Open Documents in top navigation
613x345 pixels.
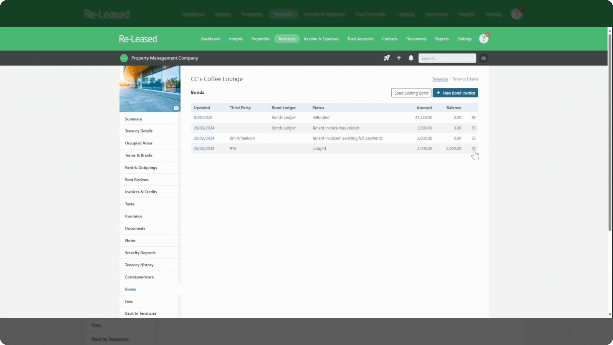(x=416, y=39)
